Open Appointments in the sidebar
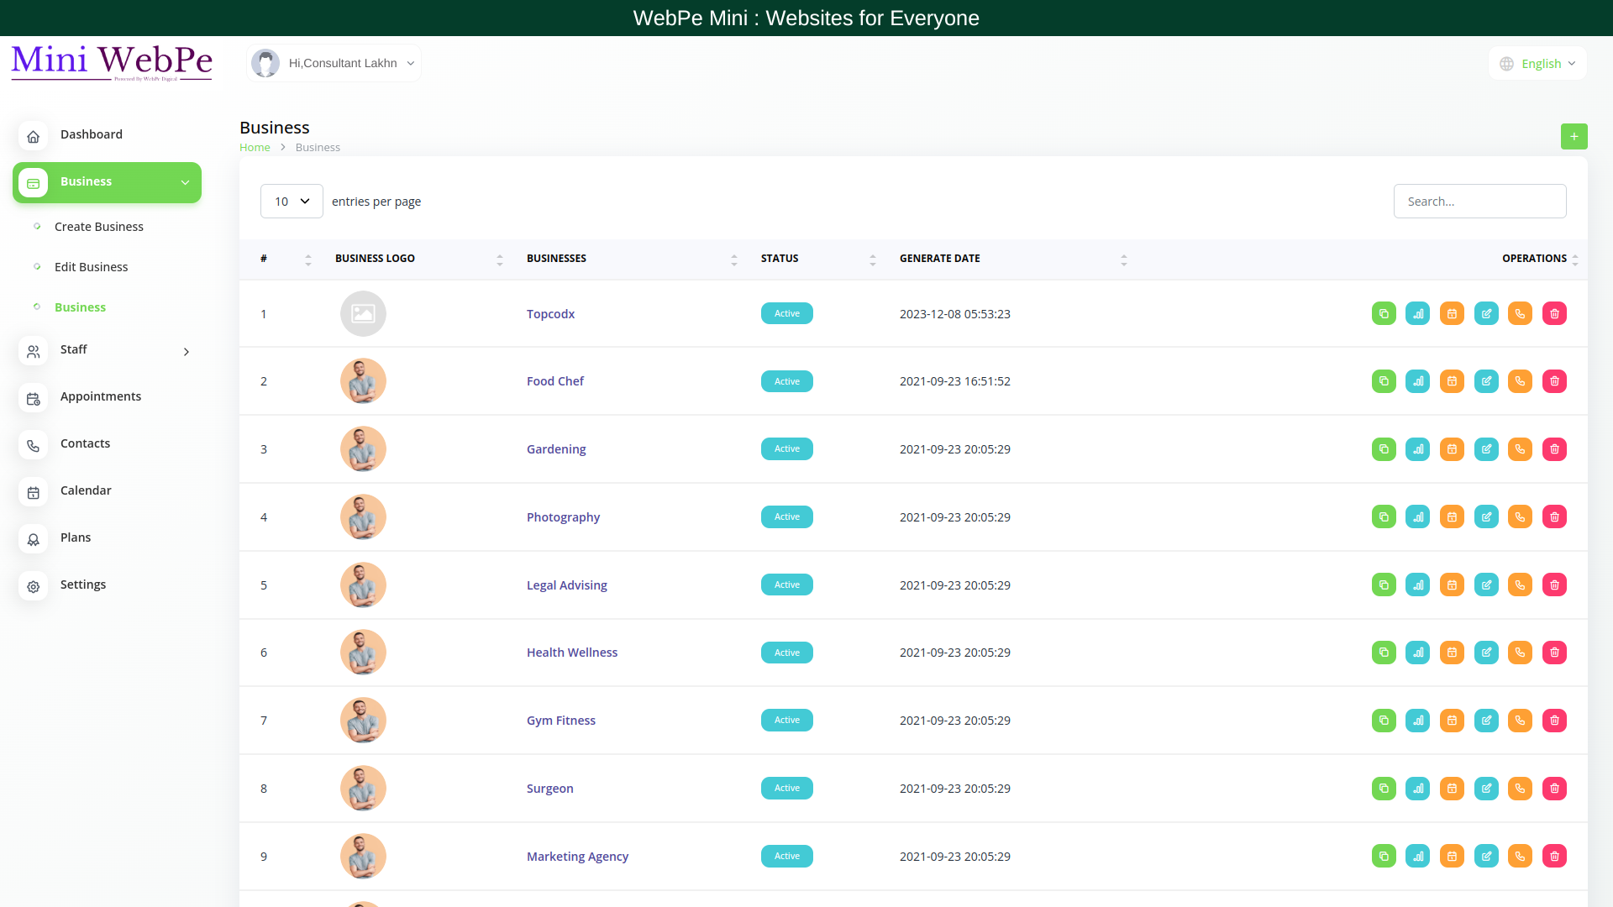Image resolution: width=1613 pixels, height=907 pixels. click(100, 396)
